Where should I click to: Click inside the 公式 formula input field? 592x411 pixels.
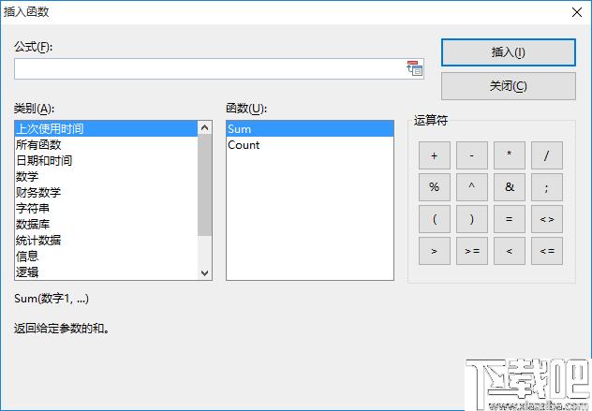point(208,68)
